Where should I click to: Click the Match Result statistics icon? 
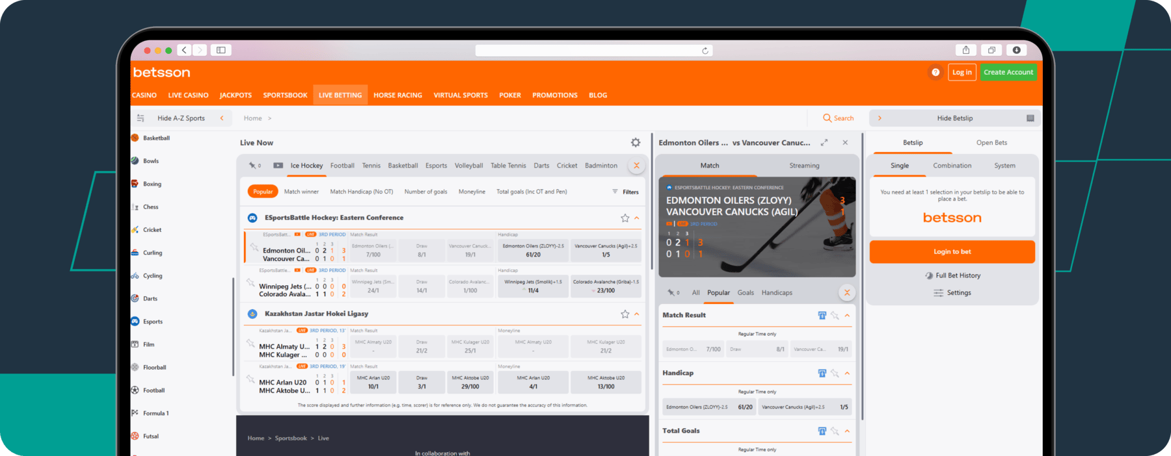click(822, 315)
